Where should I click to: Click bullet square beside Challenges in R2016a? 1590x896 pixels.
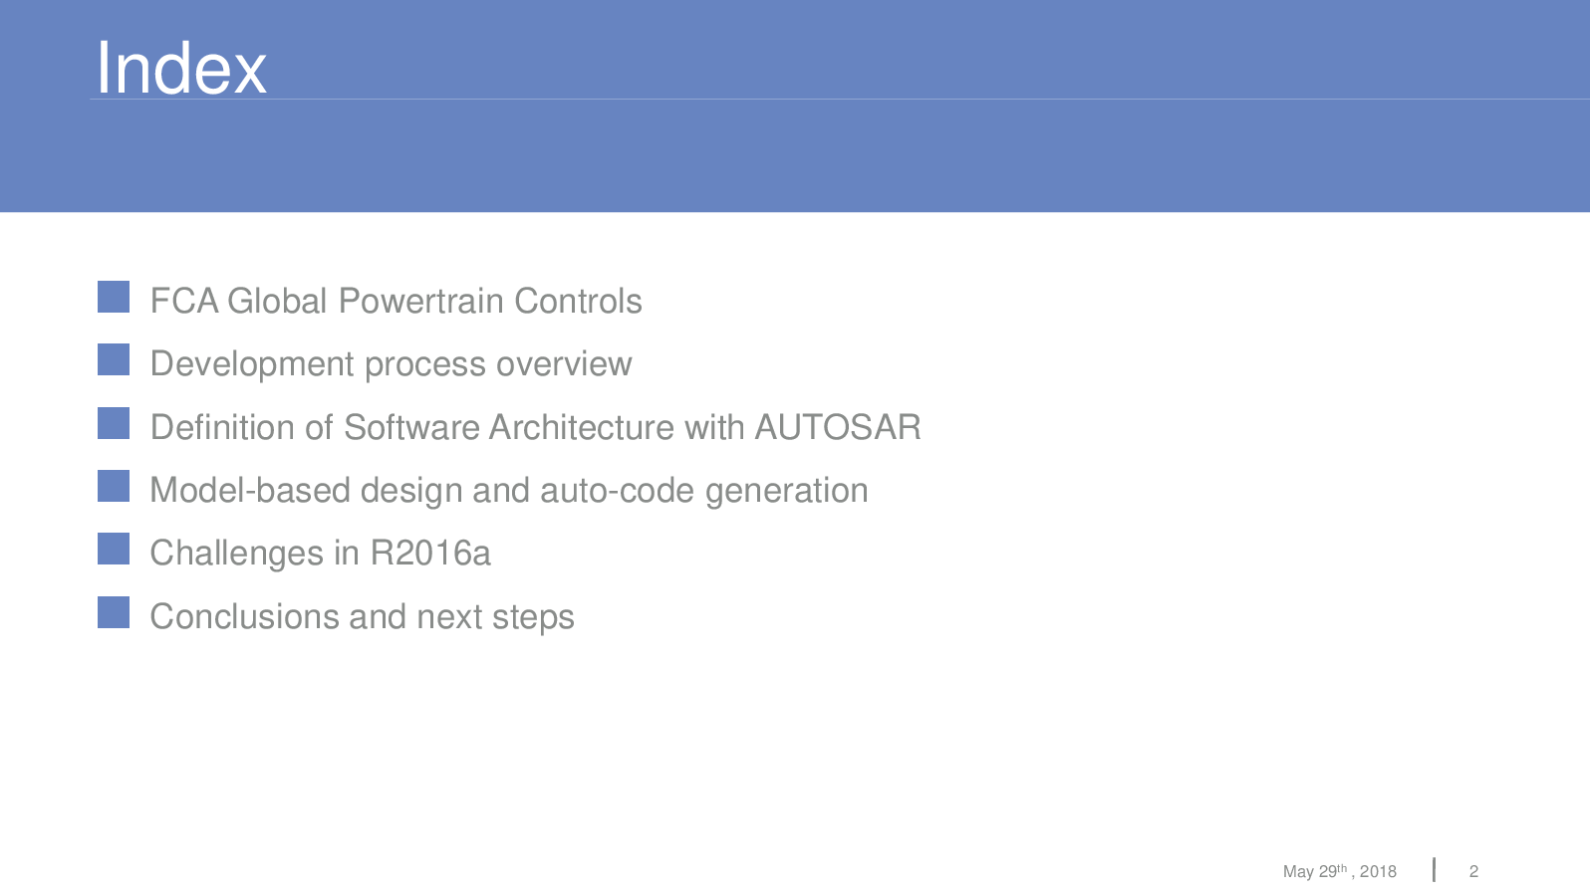click(114, 549)
